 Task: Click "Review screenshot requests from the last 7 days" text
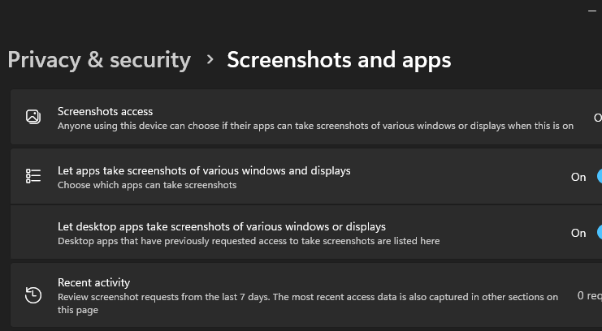[x=308, y=297]
